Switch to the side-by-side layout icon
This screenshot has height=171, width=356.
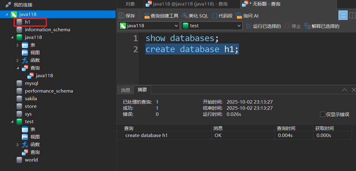[x=352, y=15]
